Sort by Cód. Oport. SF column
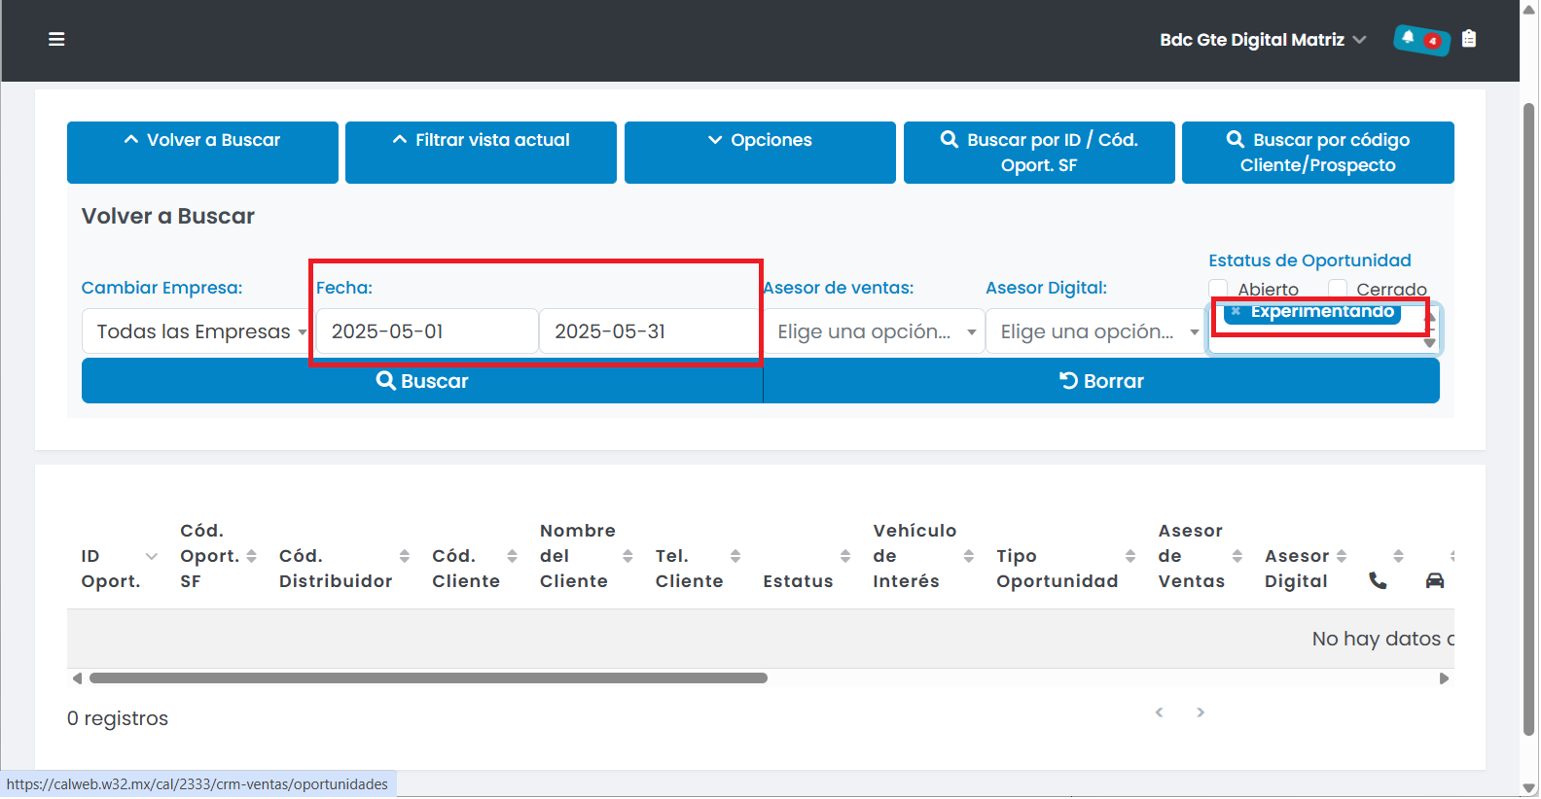The image size is (1541, 799). tap(251, 556)
